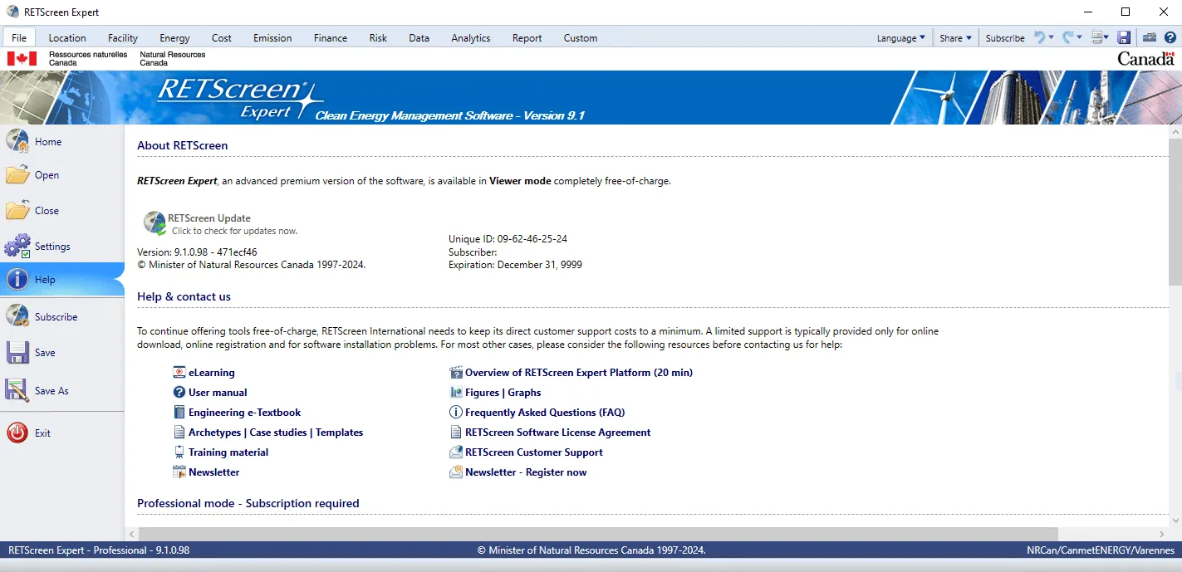Viewport: 1182px width, 572px height.
Task: Click 'Professional mode - Subscription required' heading
Action: tap(248, 503)
